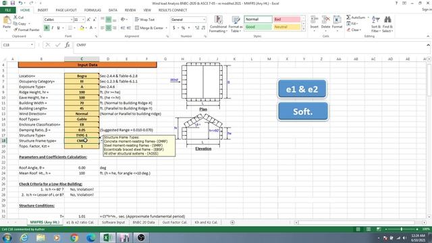Click the blue 'Soft.' button
This screenshot has height=243, width=432.
coord(303,111)
